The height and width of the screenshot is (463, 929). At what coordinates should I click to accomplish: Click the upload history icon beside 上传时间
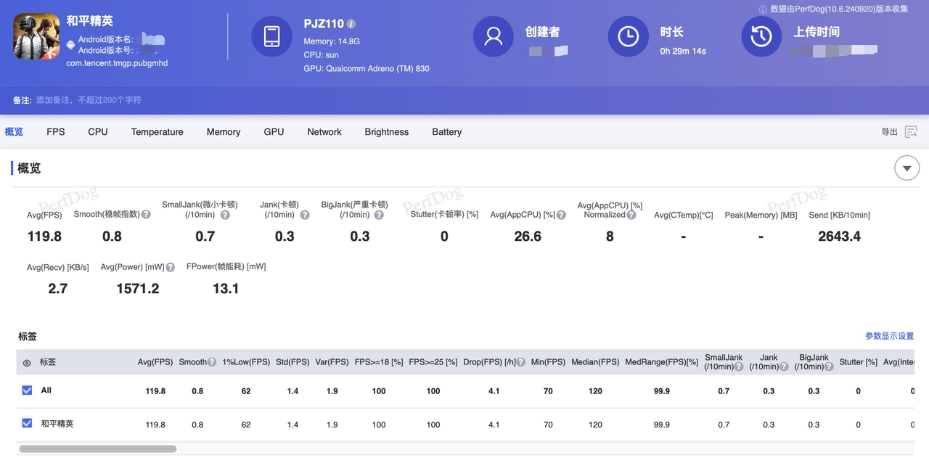(761, 36)
